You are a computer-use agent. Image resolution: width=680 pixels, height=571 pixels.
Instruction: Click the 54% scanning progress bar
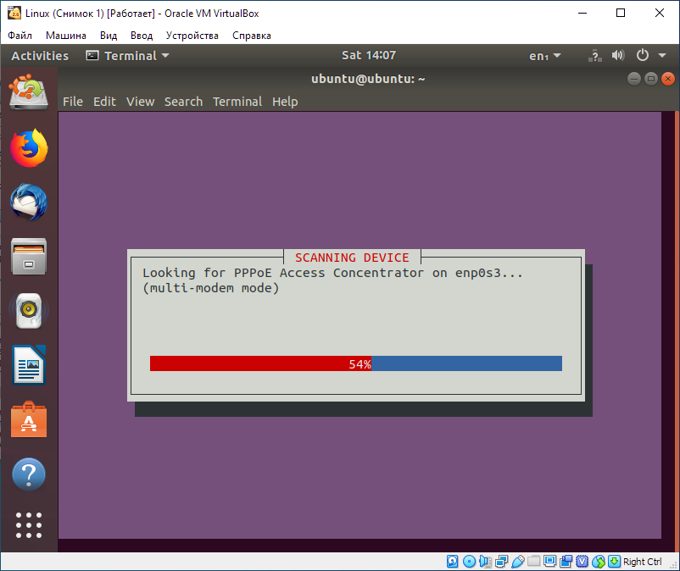[x=356, y=363]
